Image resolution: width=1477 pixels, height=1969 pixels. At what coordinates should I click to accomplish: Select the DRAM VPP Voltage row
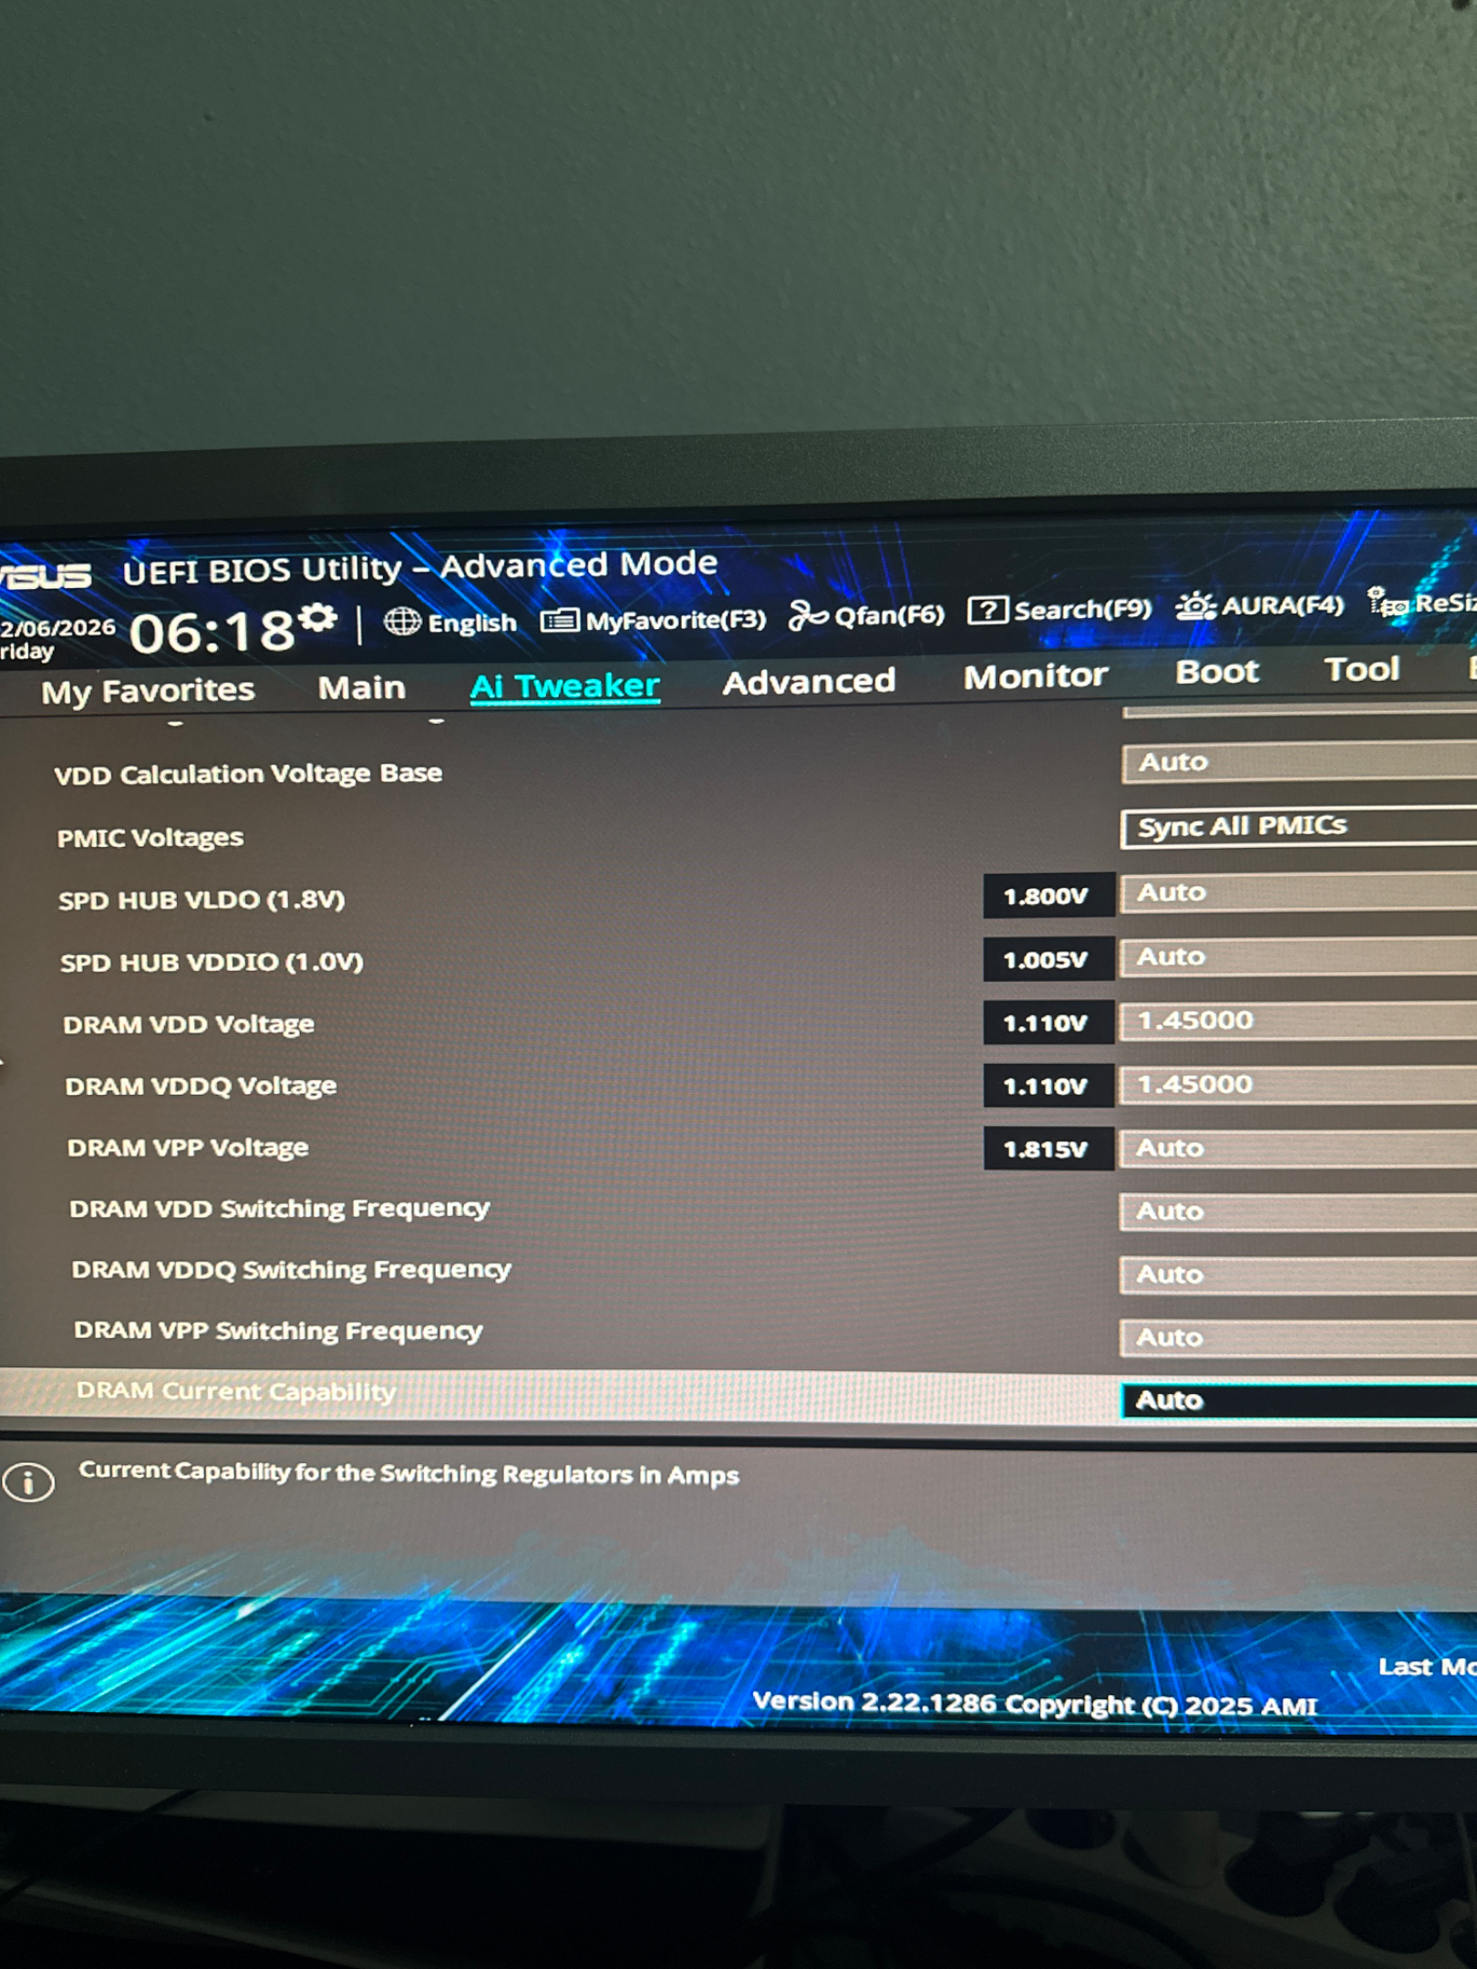738,1149
